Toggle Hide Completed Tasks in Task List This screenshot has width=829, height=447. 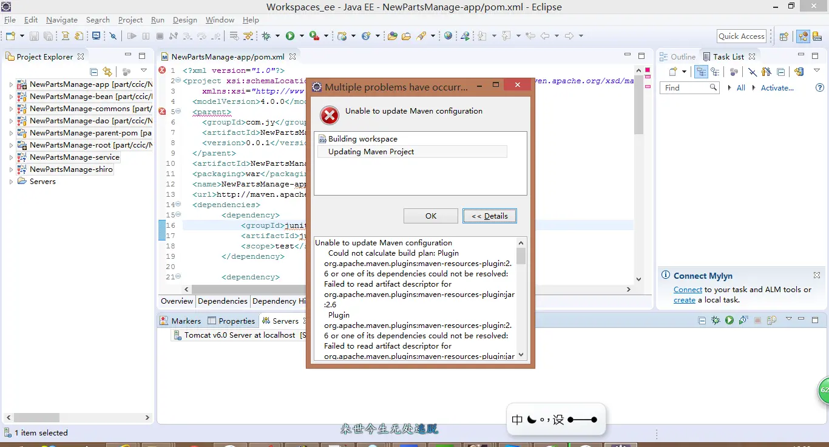click(x=753, y=72)
